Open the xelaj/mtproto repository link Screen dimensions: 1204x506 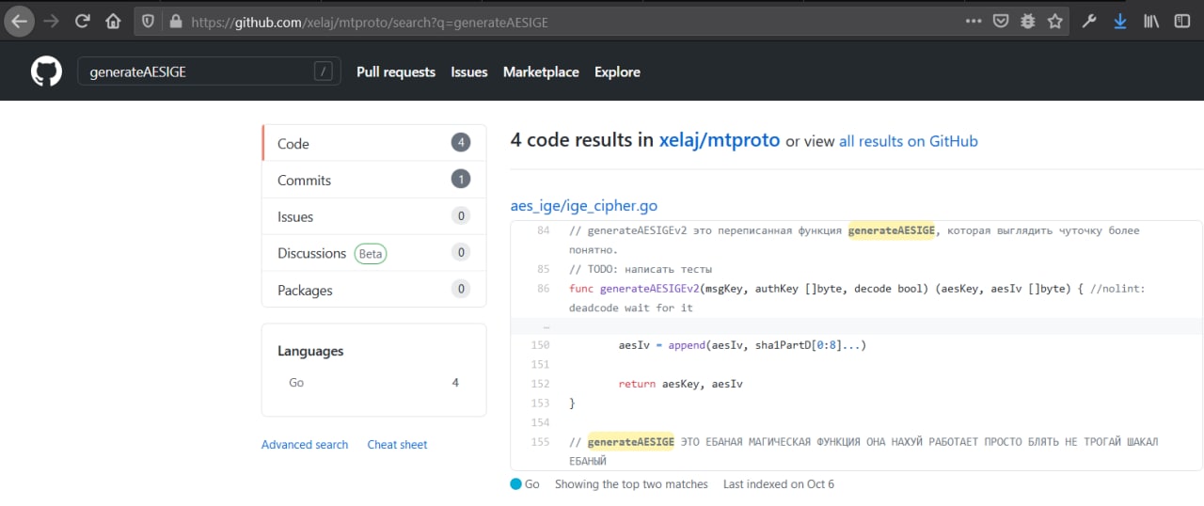click(720, 140)
